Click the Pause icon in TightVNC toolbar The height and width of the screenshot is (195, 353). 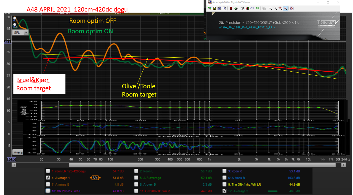tap(231, 8)
